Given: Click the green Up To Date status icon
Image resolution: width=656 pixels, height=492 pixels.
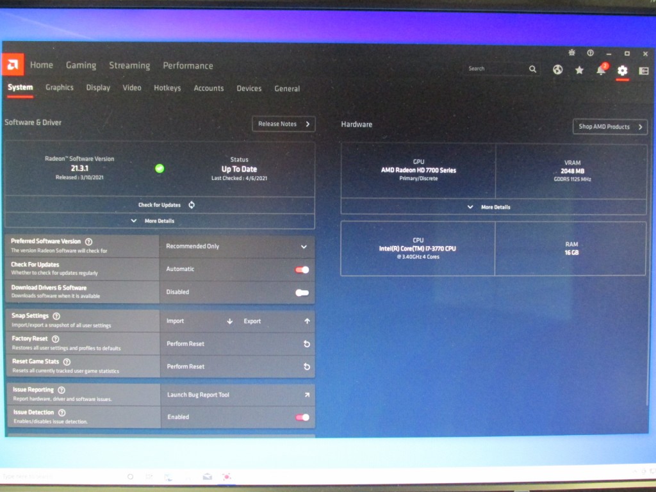Looking at the screenshot, I should tap(160, 168).
